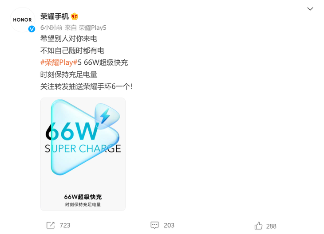Click the 6小时前 timestamp

(51, 27)
